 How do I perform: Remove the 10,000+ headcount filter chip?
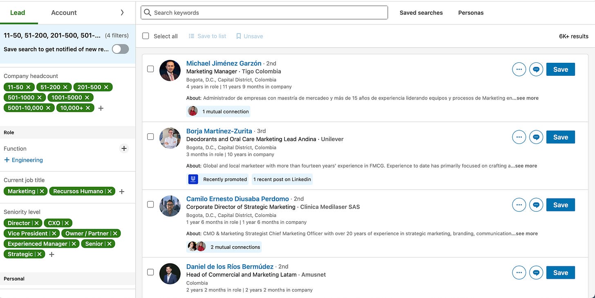(x=88, y=108)
